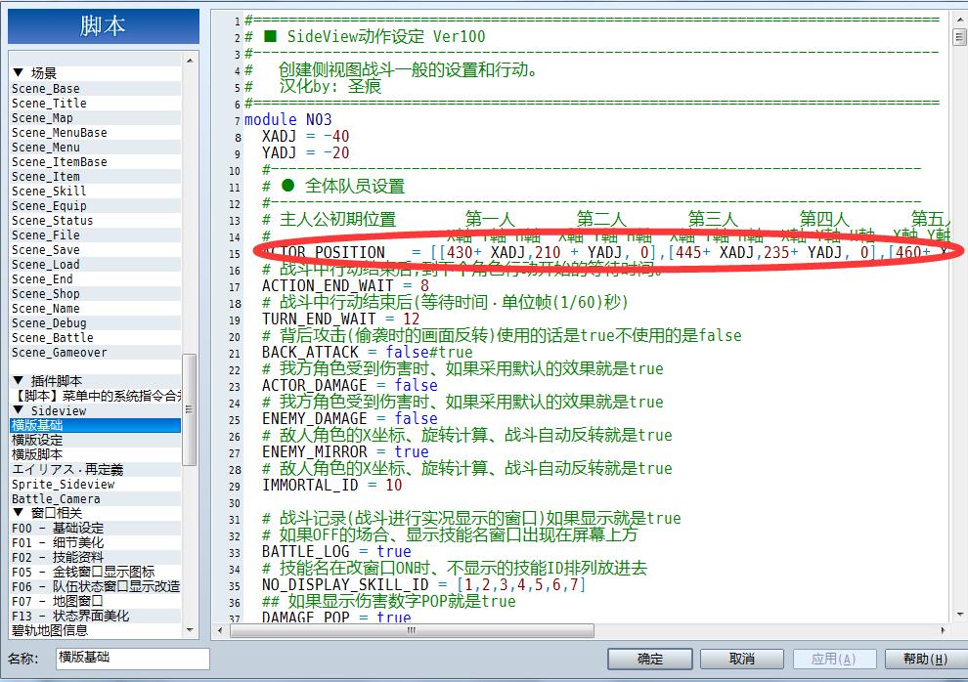Screen dimensions: 968x682
Task: Click code editor scroll-right arrow
Action: pos(943,630)
